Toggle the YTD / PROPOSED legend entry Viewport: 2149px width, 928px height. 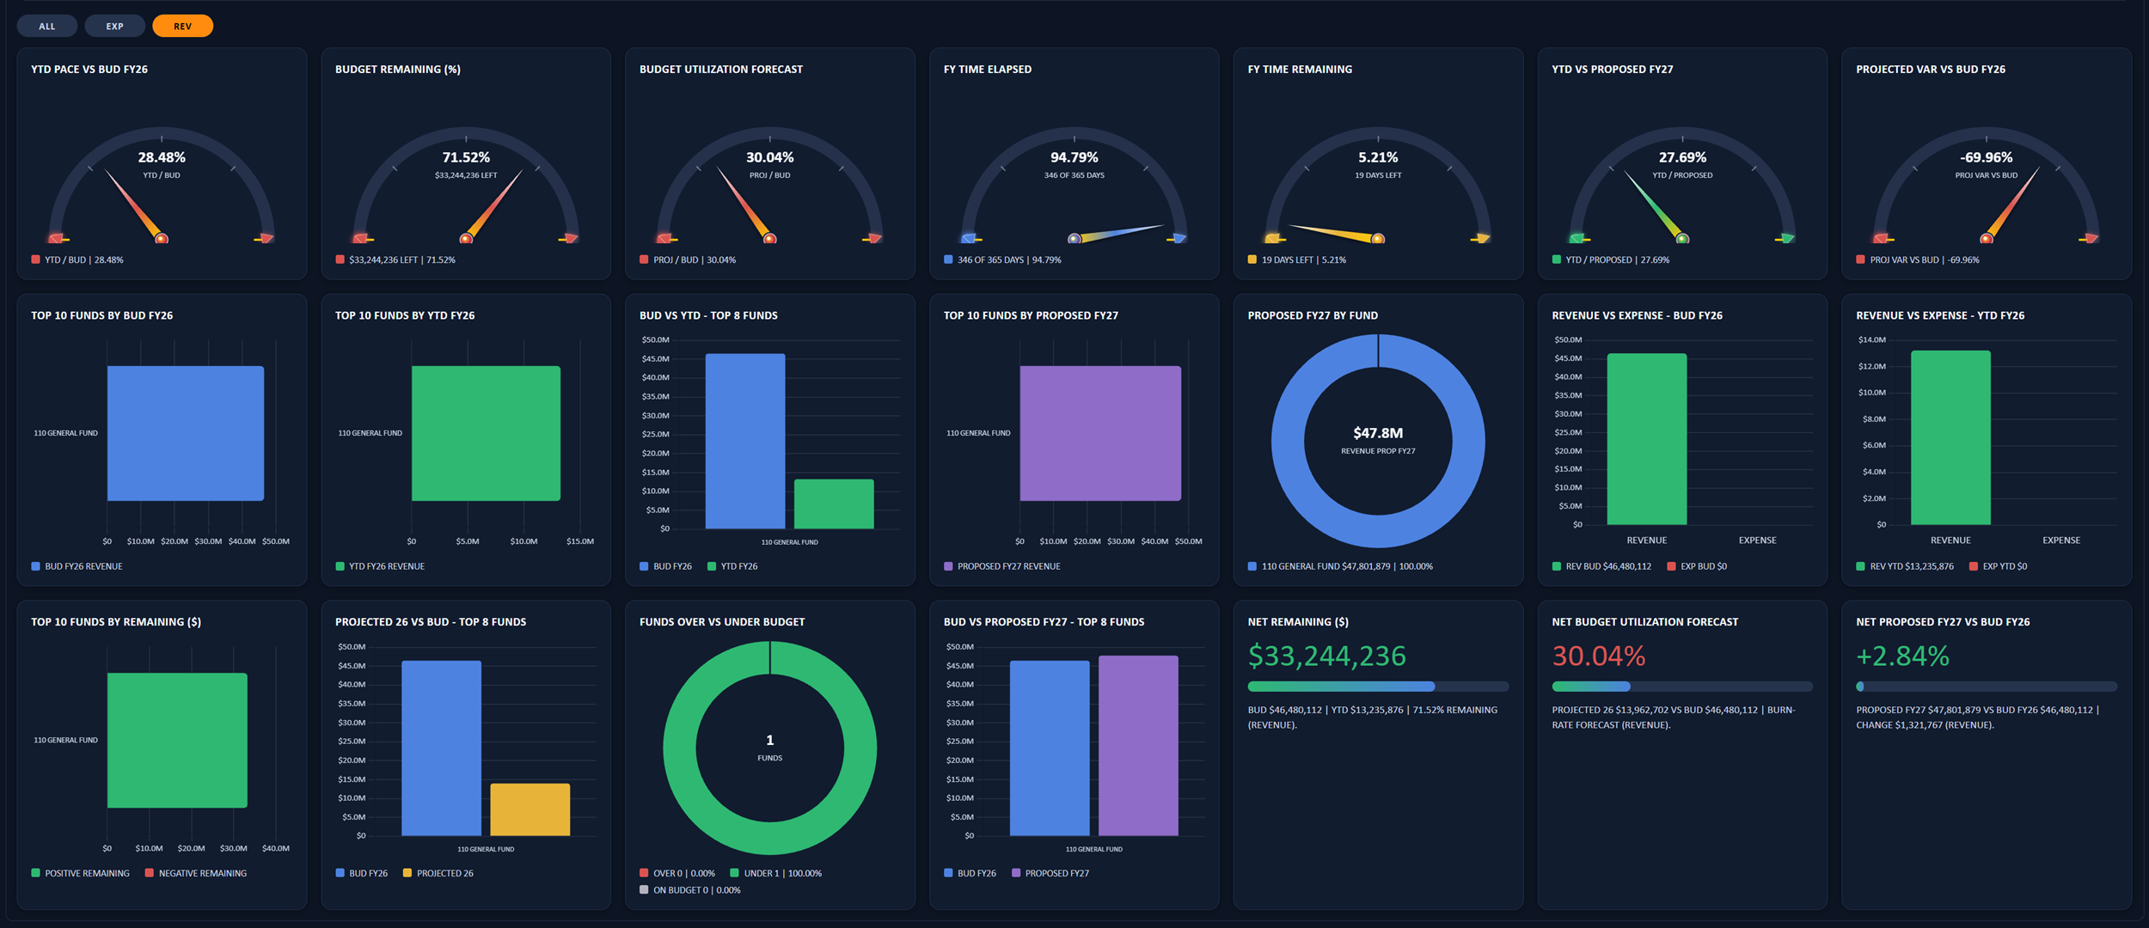(1611, 259)
